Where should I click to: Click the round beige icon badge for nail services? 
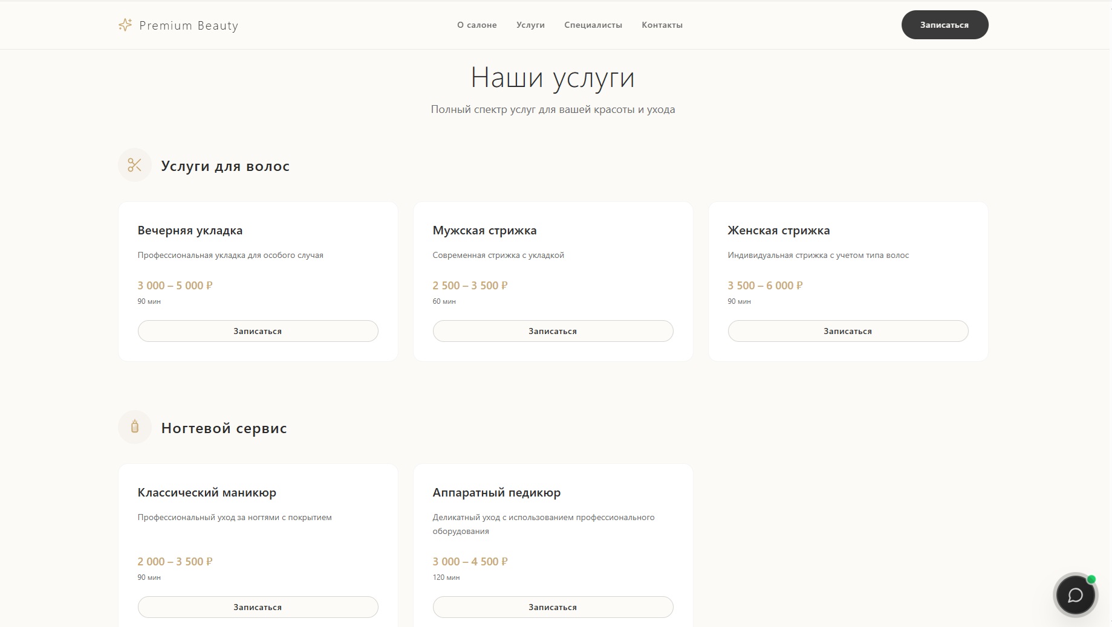[134, 426]
